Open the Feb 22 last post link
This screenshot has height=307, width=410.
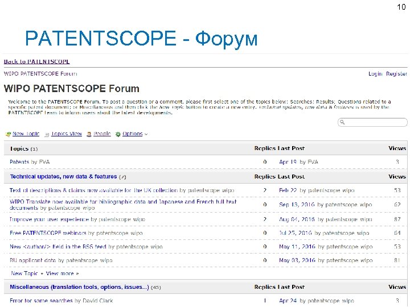288,190
